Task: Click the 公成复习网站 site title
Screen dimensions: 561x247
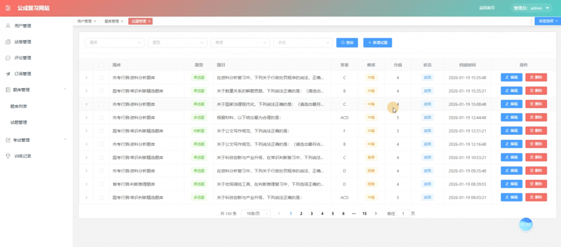Action: coord(33,8)
